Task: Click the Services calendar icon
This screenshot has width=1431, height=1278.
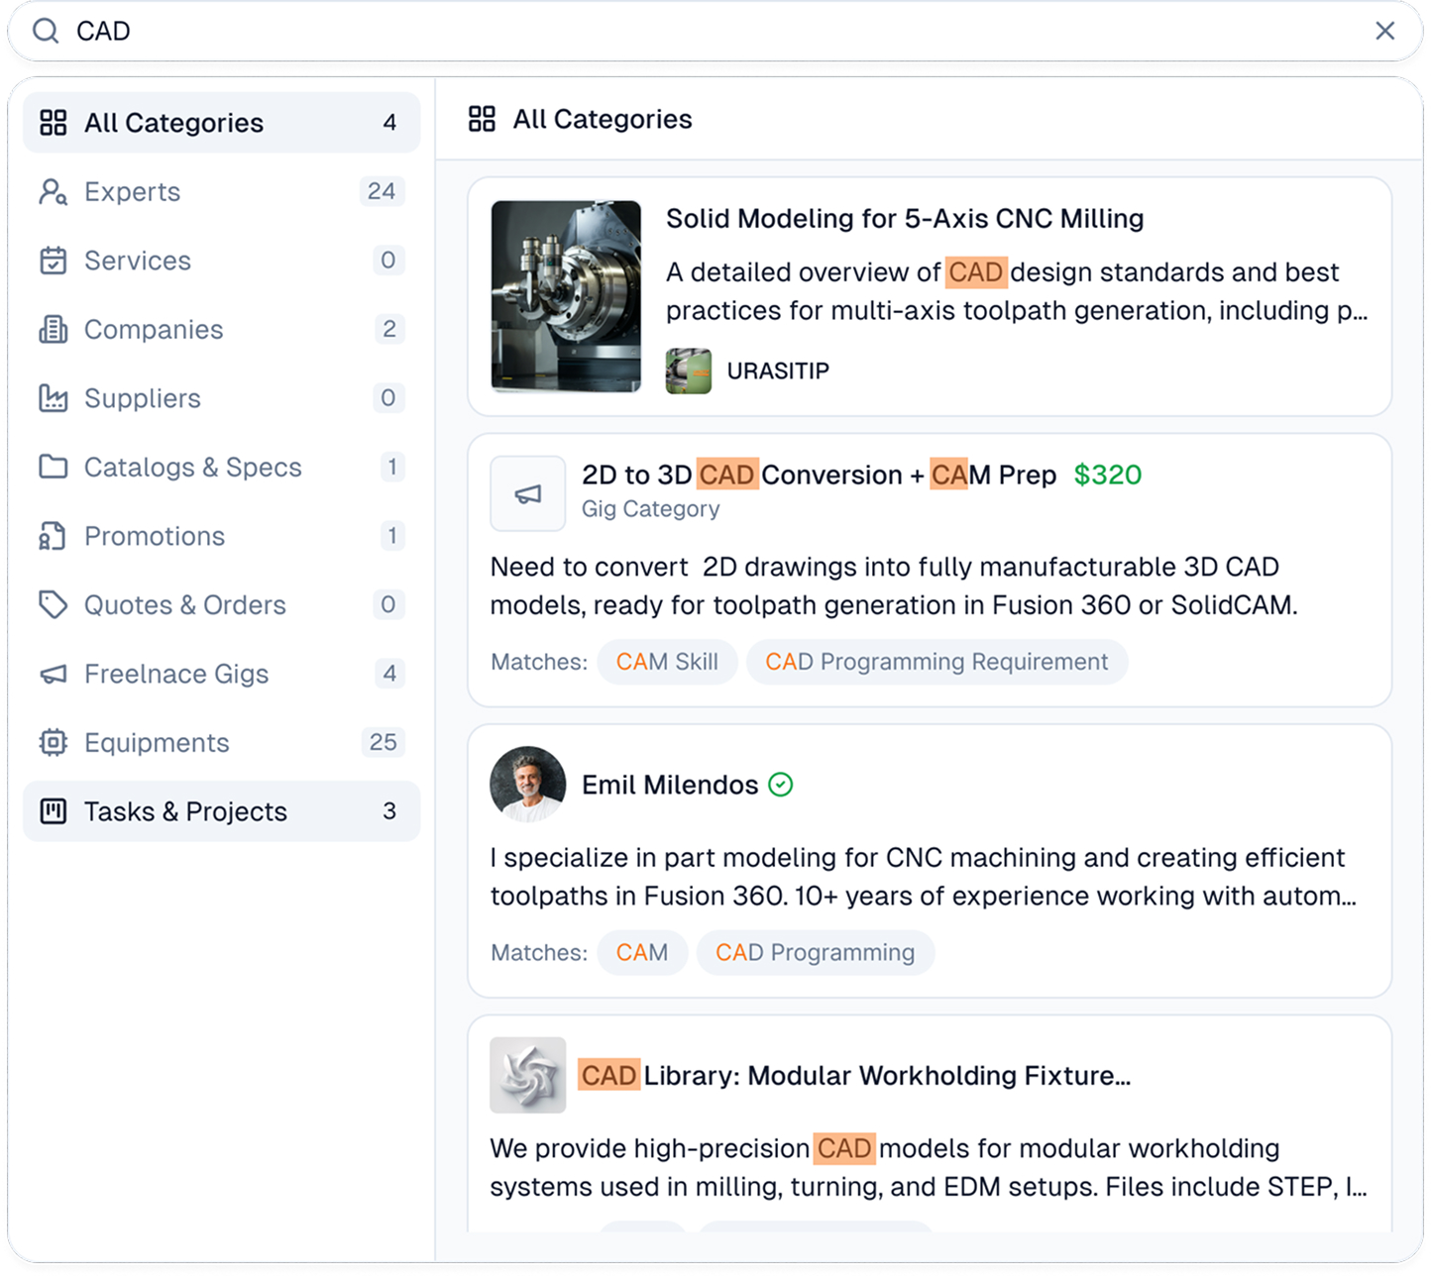Action: [54, 261]
